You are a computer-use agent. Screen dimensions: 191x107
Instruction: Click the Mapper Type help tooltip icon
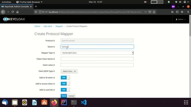click(x=54, y=53)
